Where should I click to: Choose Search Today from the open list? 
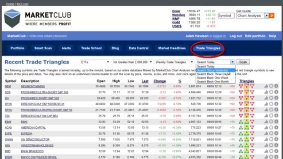(216, 66)
